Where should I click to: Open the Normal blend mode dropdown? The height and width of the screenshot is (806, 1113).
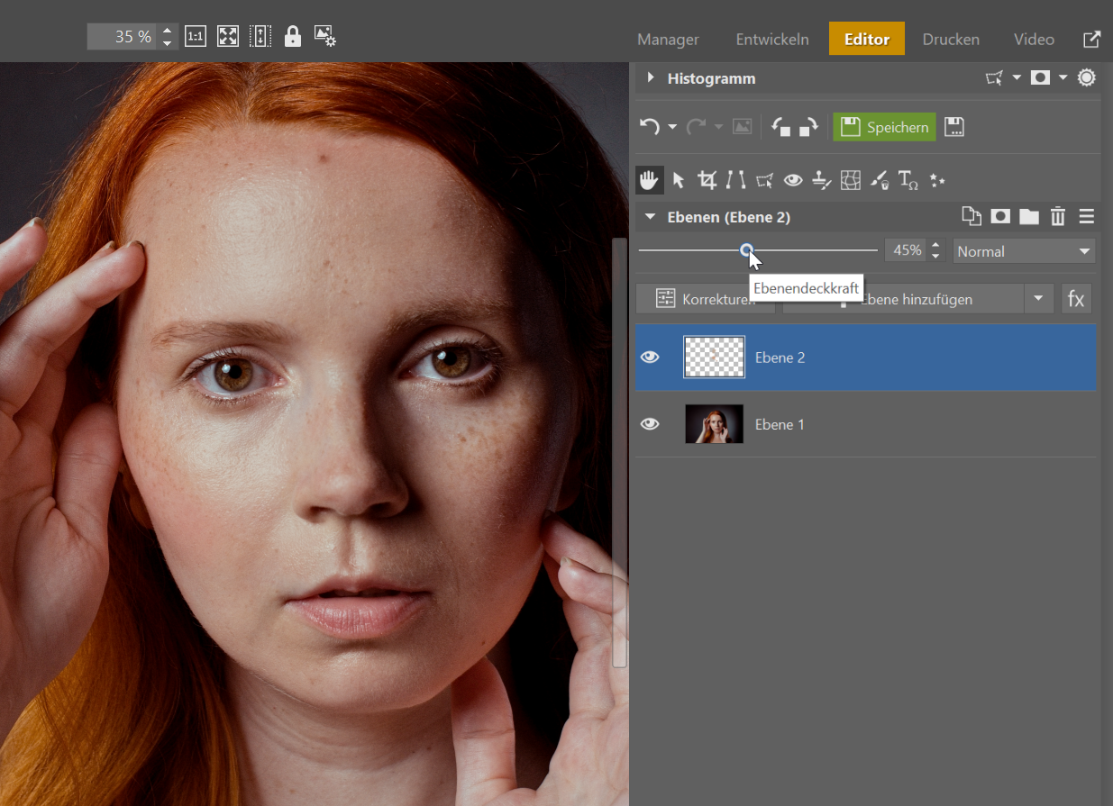coord(1024,251)
